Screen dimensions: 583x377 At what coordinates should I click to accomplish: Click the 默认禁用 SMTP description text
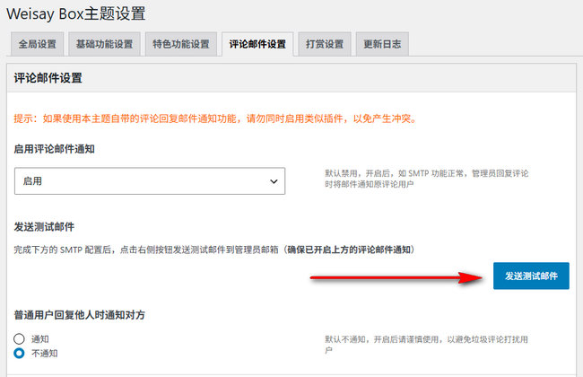pyautogui.click(x=426, y=179)
